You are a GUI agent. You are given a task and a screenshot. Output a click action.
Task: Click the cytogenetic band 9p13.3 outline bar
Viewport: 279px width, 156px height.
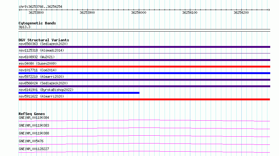144,30
